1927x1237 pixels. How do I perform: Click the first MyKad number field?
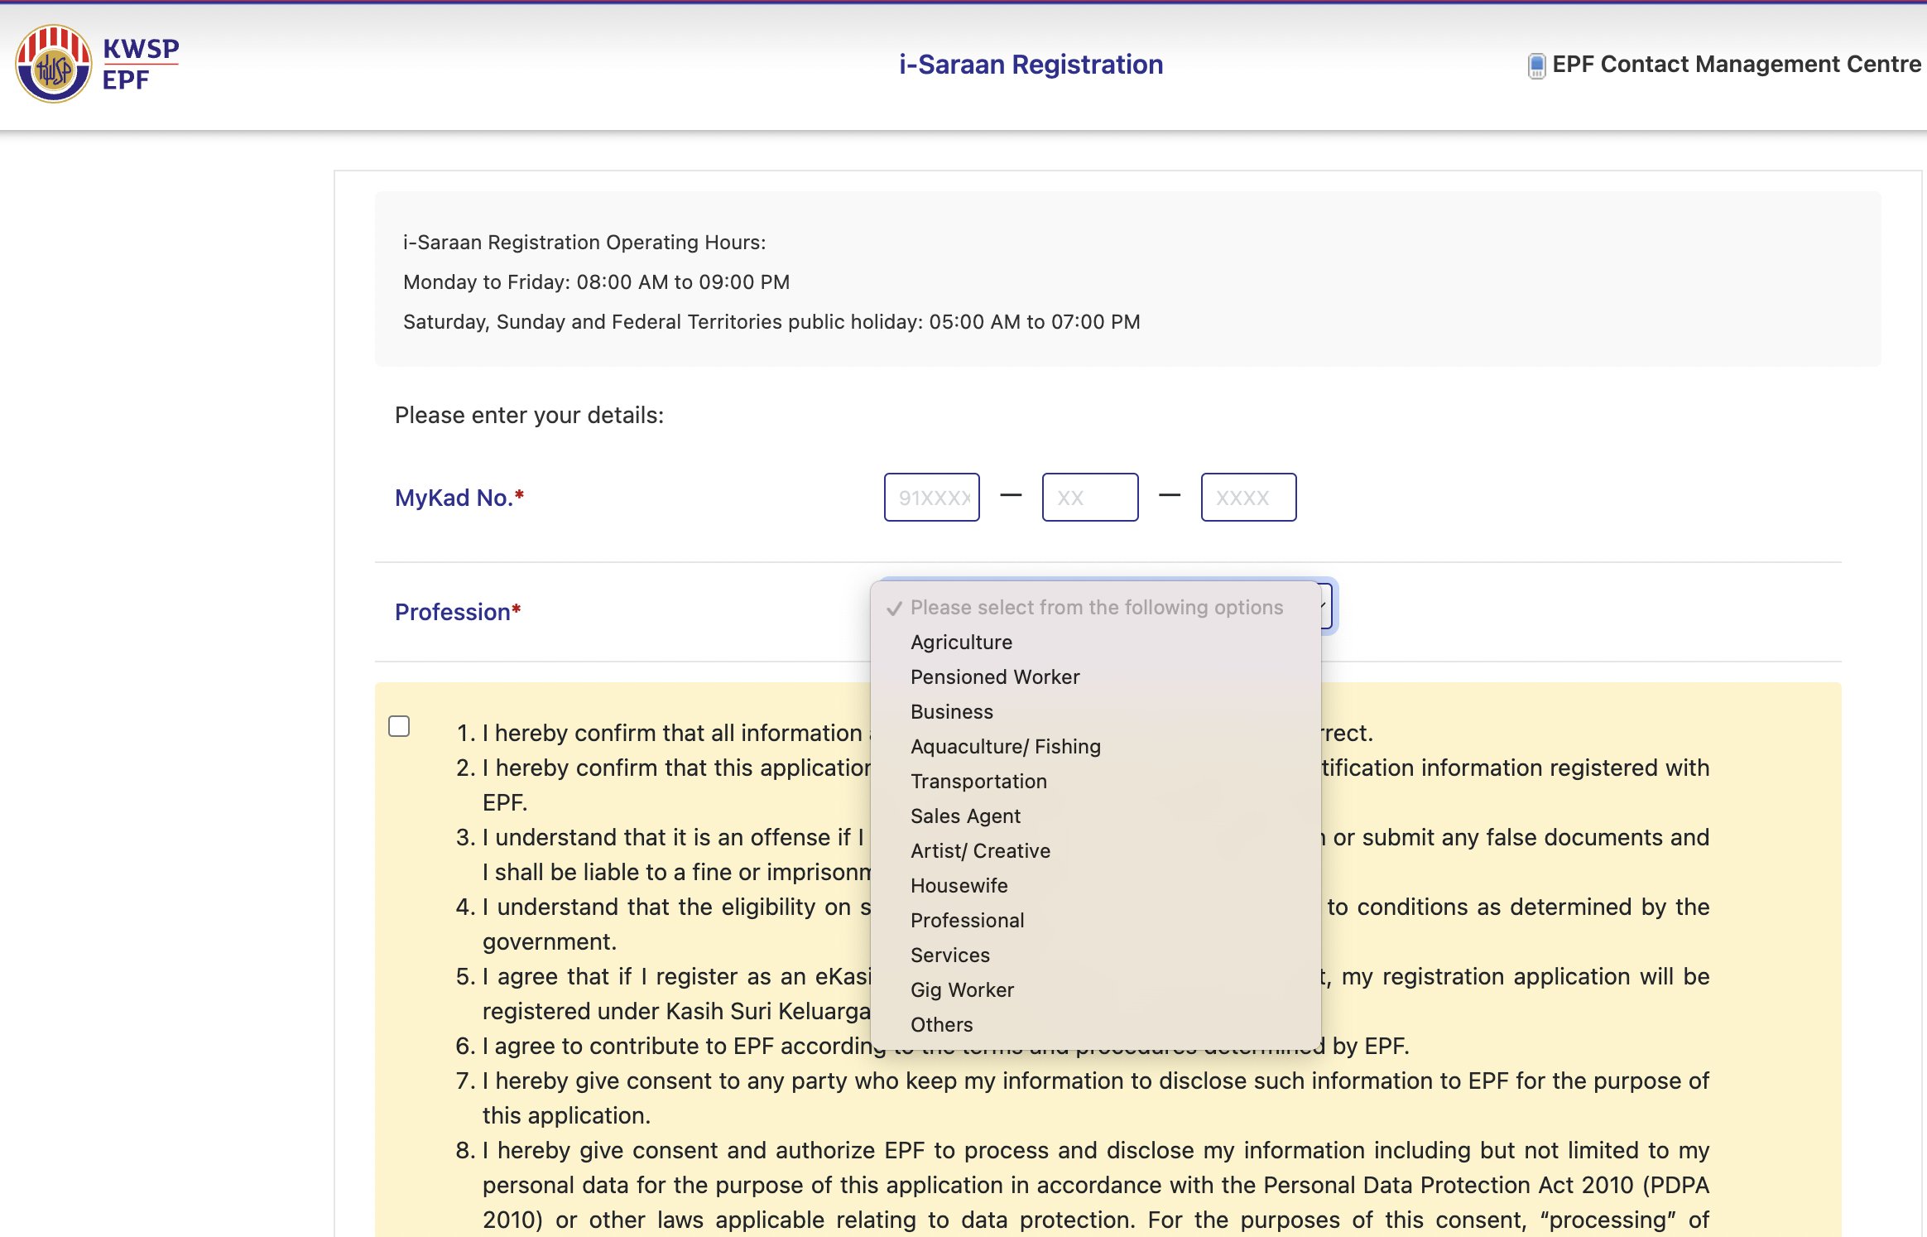[931, 498]
